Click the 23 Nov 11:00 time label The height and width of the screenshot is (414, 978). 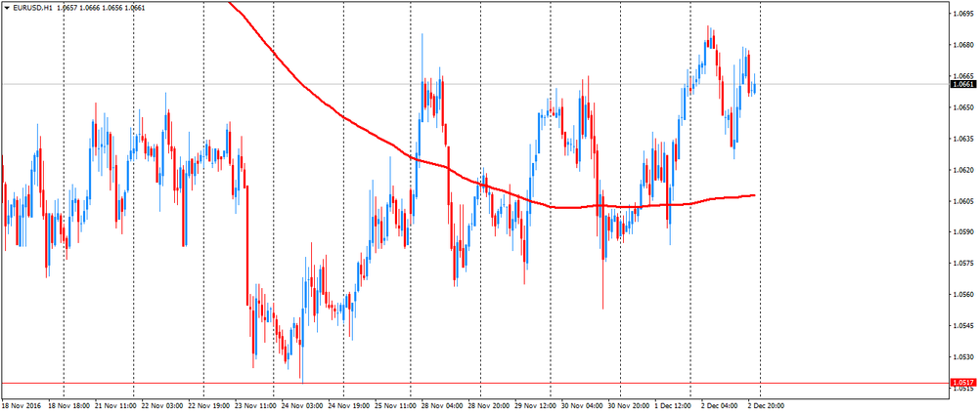pyautogui.click(x=255, y=404)
